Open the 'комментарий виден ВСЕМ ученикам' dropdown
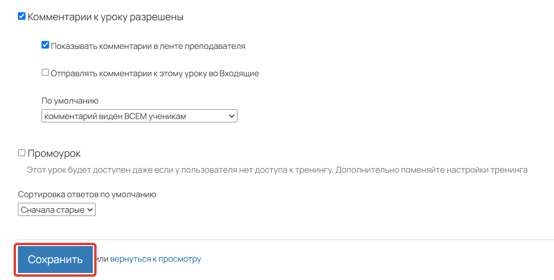This screenshot has width=554, height=280. point(139,116)
